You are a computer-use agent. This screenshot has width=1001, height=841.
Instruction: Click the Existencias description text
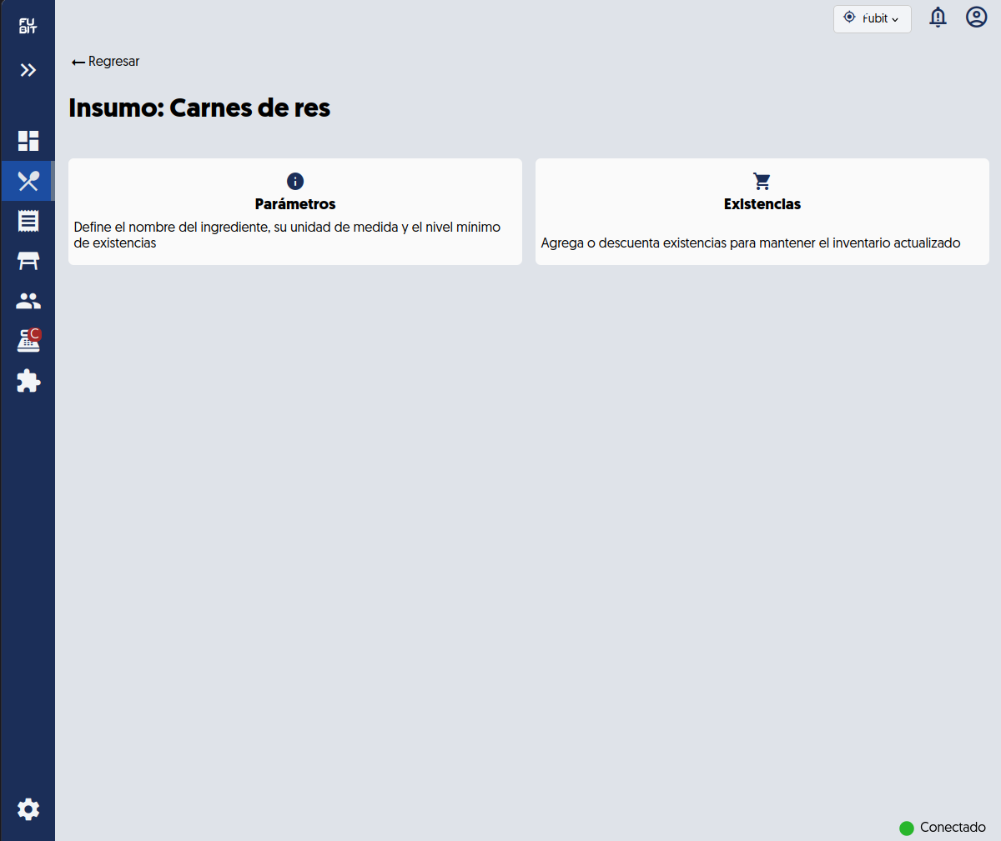[751, 243]
